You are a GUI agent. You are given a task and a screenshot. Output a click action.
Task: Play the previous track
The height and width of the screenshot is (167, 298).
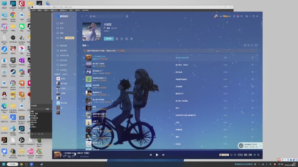click(150, 155)
